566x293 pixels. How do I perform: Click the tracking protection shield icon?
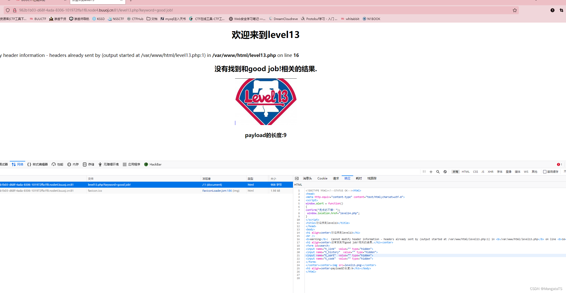pyautogui.click(x=8, y=10)
